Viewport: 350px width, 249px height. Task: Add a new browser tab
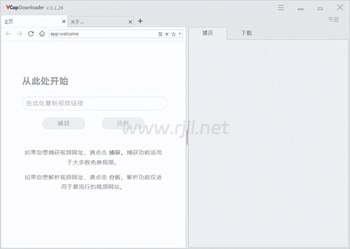click(140, 21)
